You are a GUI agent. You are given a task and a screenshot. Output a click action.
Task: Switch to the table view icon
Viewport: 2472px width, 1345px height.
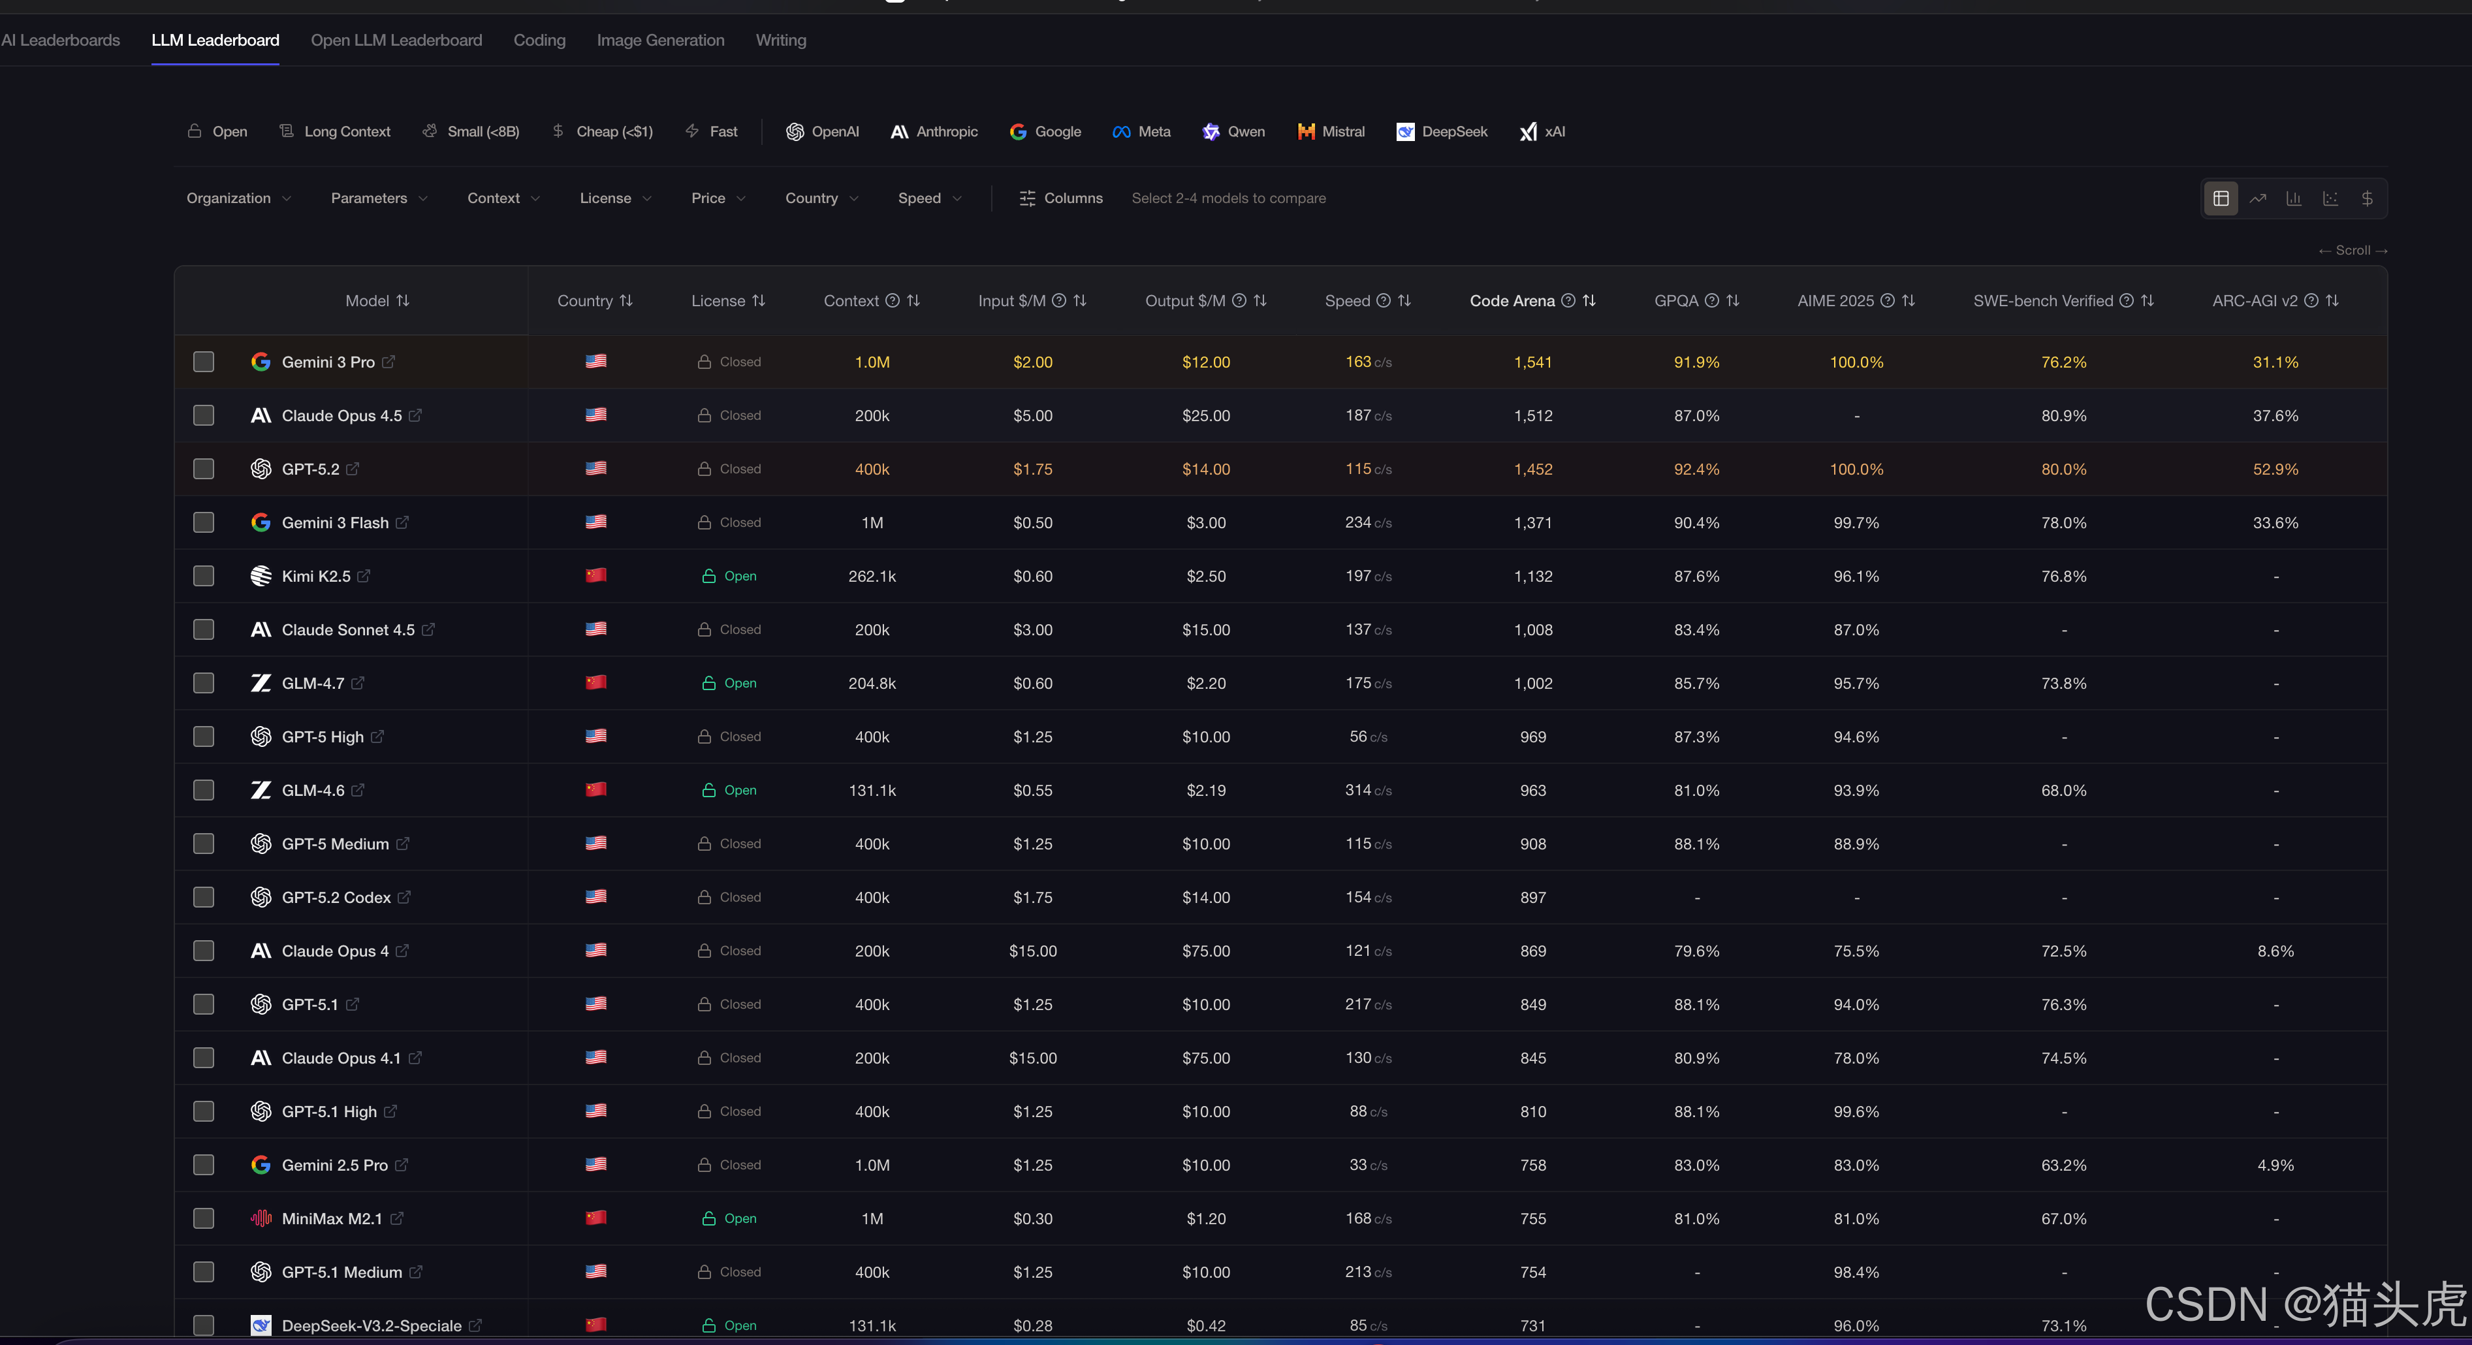(2221, 198)
